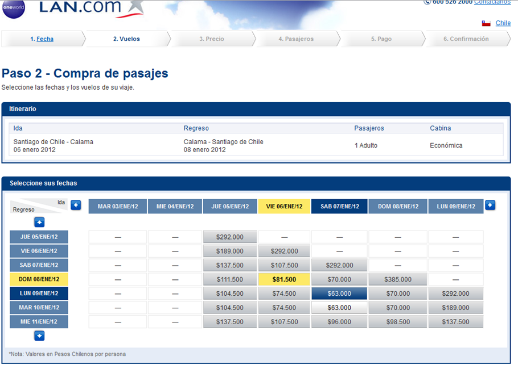The image size is (518, 373).
Task: Select return row DOM 08/ENE/12
Action: pyautogui.click(x=39, y=279)
